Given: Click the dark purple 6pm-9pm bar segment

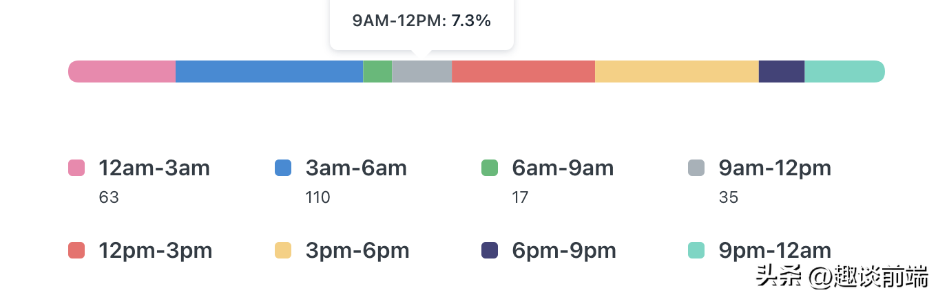Looking at the screenshot, I should [x=781, y=71].
